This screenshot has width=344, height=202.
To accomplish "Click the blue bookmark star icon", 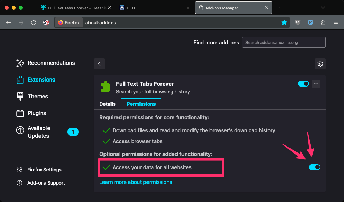I will (284, 22).
